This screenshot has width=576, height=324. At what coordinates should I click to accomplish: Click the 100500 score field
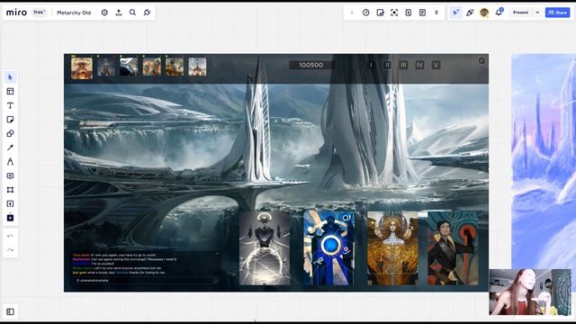pos(311,65)
